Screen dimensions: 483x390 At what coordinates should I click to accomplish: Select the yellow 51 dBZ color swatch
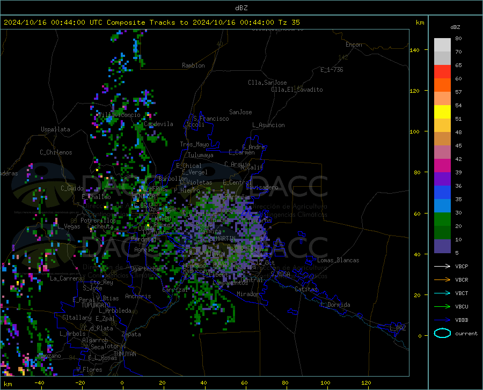pyautogui.click(x=442, y=112)
